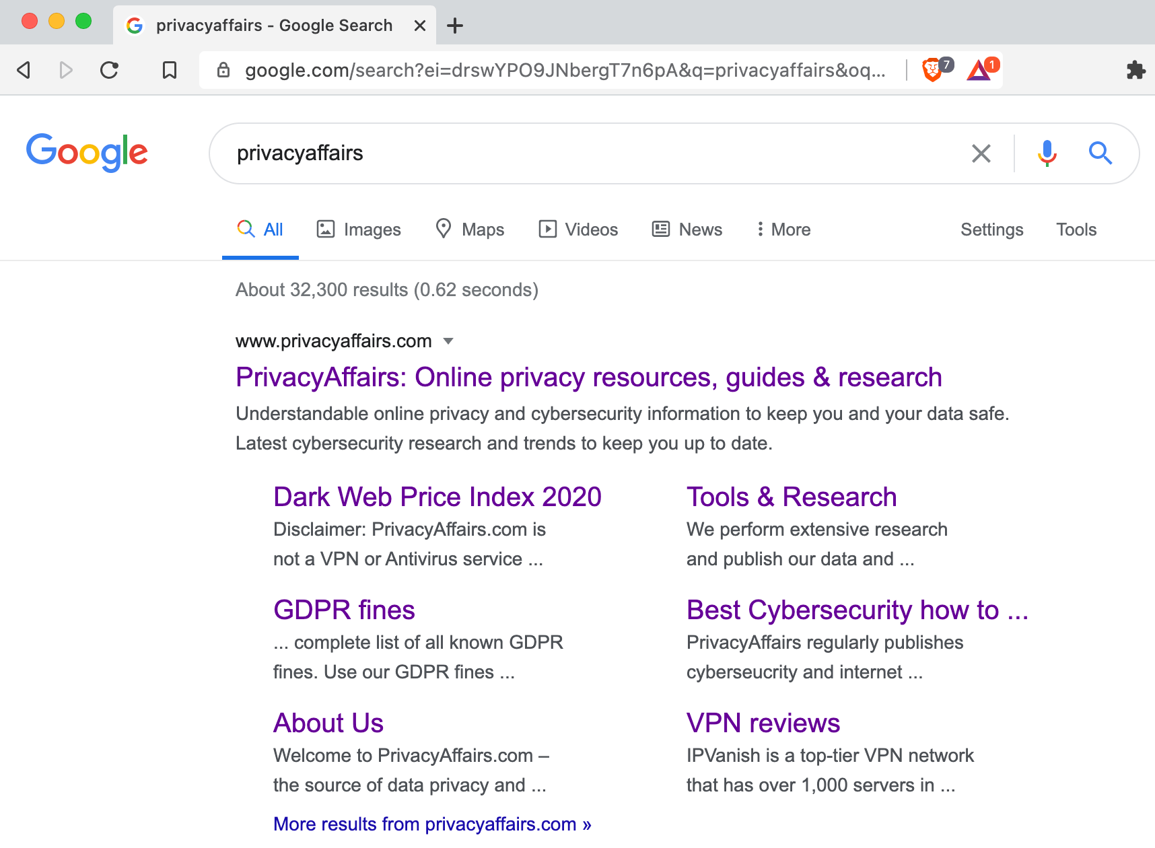Open search Settings
This screenshot has width=1155, height=848.
click(991, 229)
